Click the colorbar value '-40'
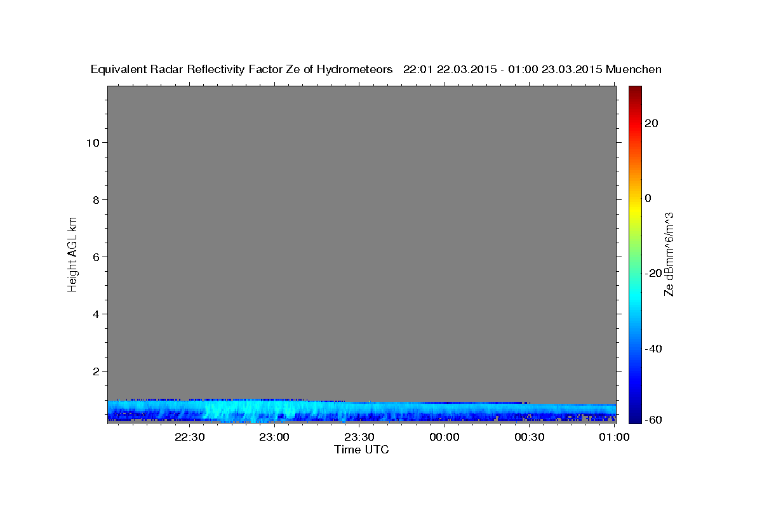 pyautogui.click(x=654, y=348)
